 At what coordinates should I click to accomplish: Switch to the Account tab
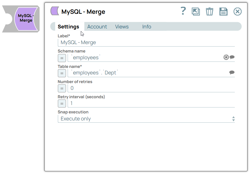click(x=97, y=27)
